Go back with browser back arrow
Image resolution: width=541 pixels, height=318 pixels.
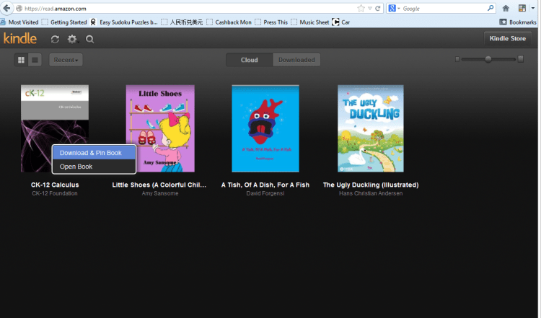(6, 8)
